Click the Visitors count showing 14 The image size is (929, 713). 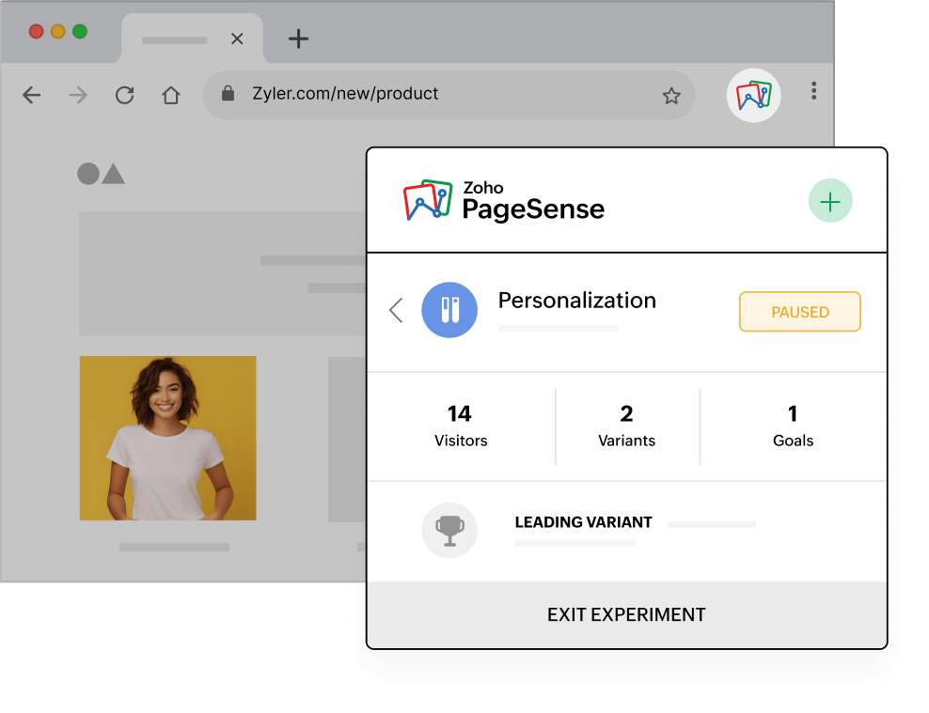pos(461,425)
